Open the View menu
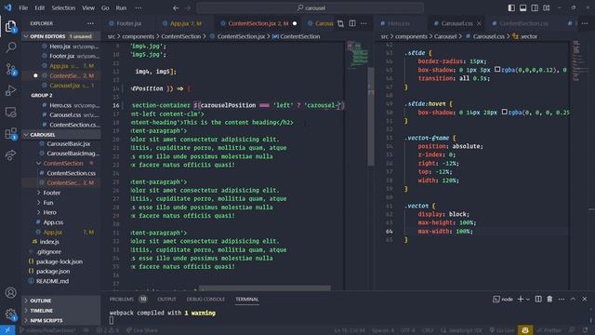The width and height of the screenshot is (595, 335). point(88,8)
